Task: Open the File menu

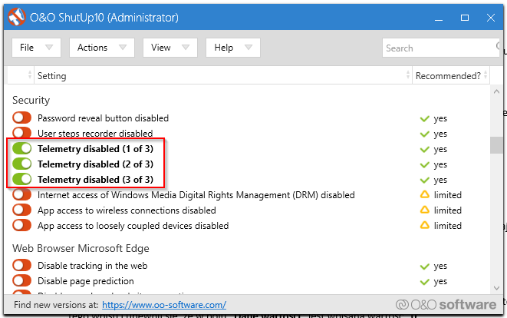Action: click(x=36, y=48)
